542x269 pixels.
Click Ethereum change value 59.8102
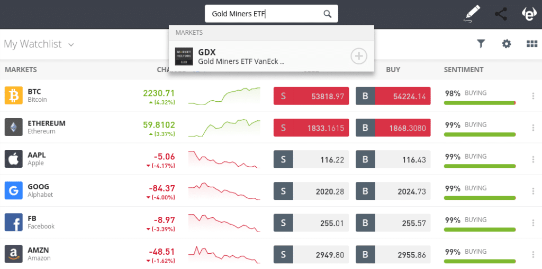(159, 124)
